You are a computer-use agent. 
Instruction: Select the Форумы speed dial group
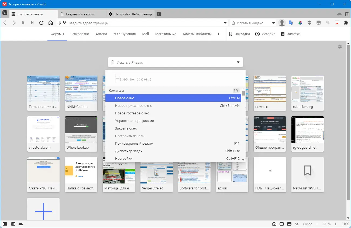(57, 34)
